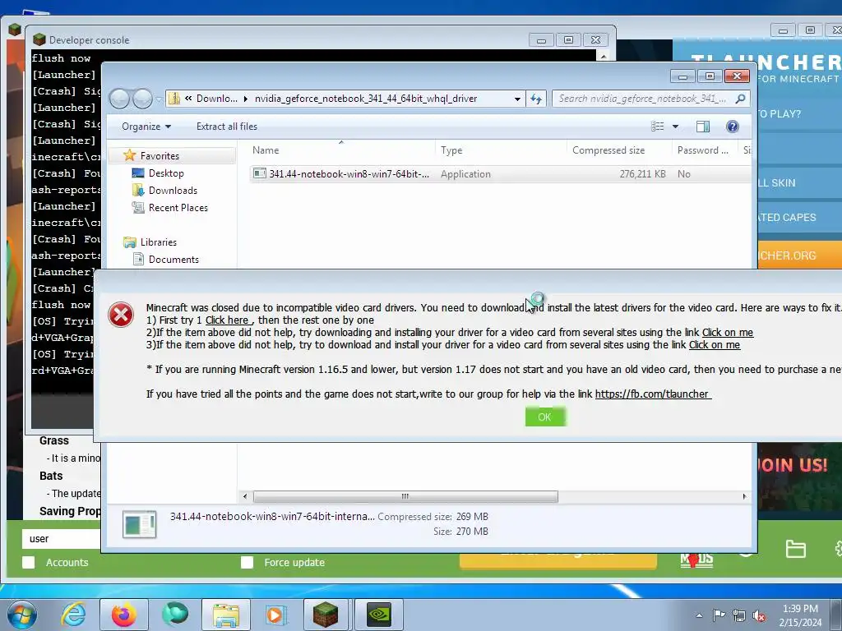Click the Action Center flag tray icon
This screenshot has width=842, height=631.
click(x=719, y=615)
